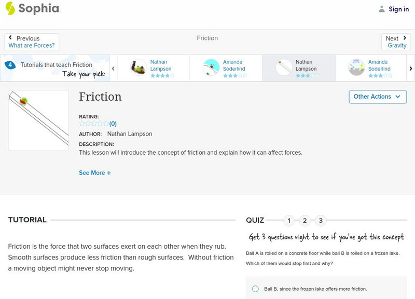Click the Sign in user icon
The height and width of the screenshot is (299, 415).
(382, 9)
